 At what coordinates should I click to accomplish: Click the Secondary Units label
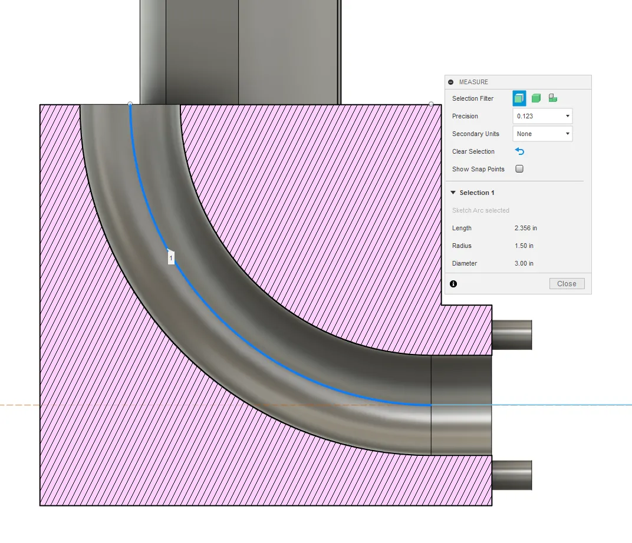(x=476, y=134)
